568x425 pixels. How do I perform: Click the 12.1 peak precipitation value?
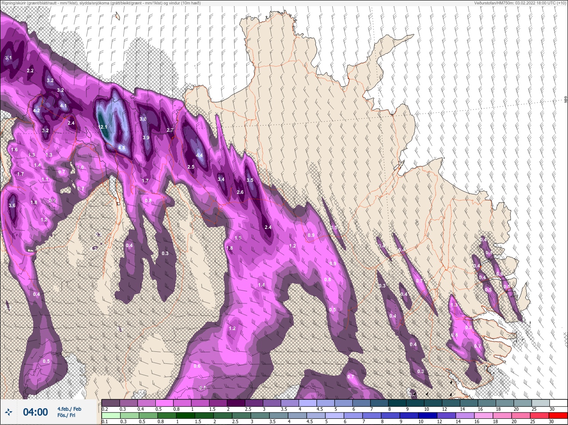pos(103,127)
